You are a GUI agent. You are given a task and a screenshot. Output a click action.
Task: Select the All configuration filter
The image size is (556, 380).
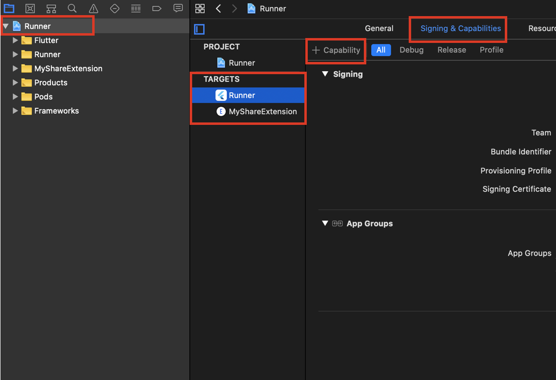click(381, 50)
